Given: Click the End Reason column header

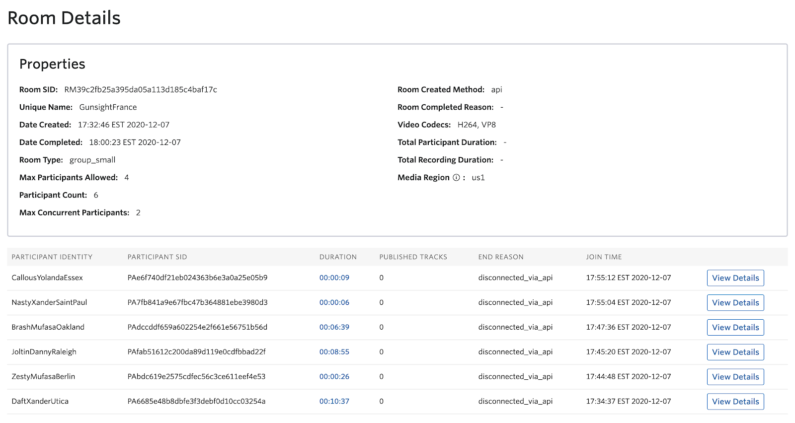Looking at the screenshot, I should (501, 257).
